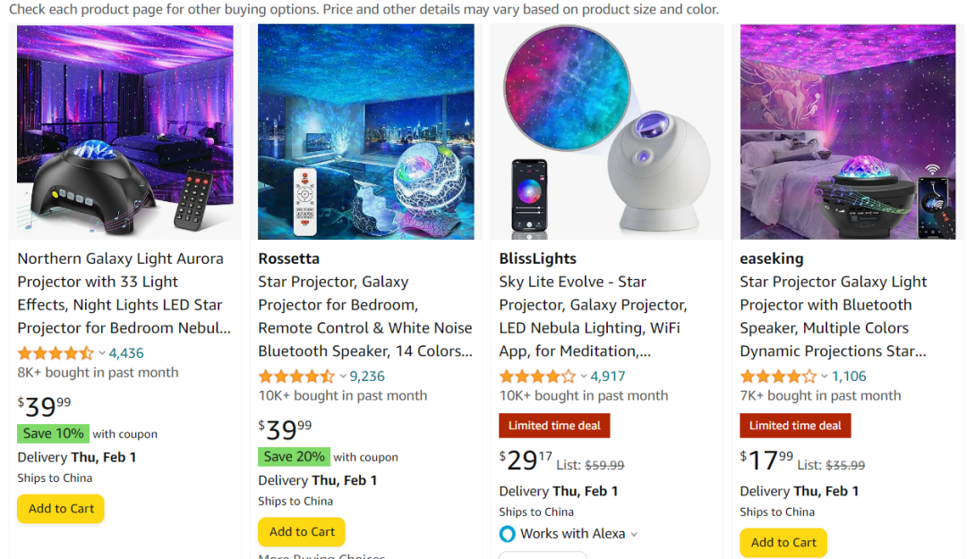Click the Save 10% coupon badge

pyautogui.click(x=54, y=434)
